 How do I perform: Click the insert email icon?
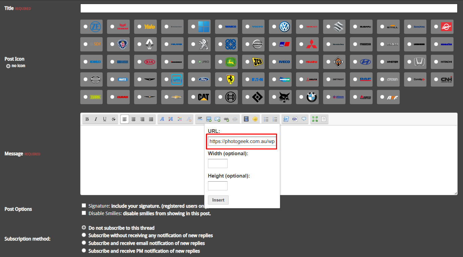pyautogui.click(x=217, y=119)
